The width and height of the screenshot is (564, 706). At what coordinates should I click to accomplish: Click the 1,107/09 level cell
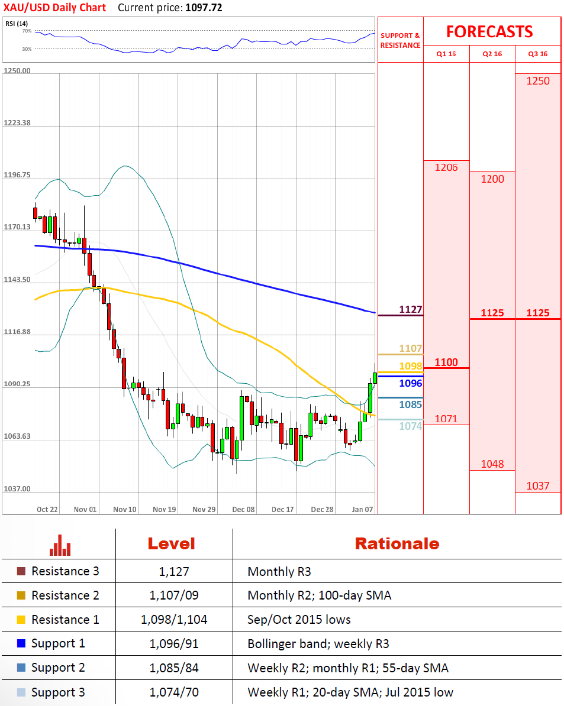(x=174, y=595)
